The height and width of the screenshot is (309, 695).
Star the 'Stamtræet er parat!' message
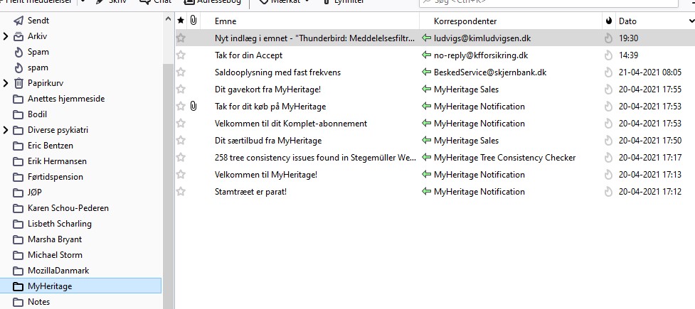pos(181,192)
